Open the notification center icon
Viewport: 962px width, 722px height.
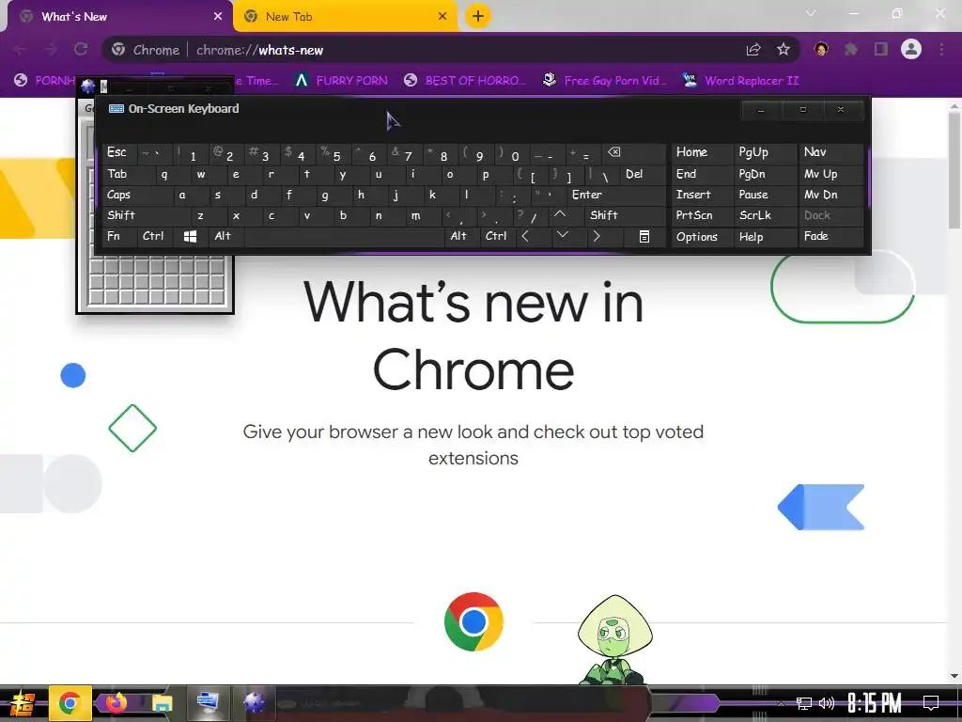[x=931, y=703]
